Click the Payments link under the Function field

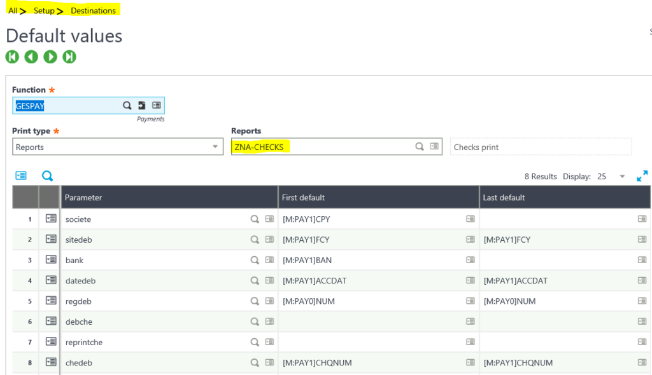click(x=151, y=119)
